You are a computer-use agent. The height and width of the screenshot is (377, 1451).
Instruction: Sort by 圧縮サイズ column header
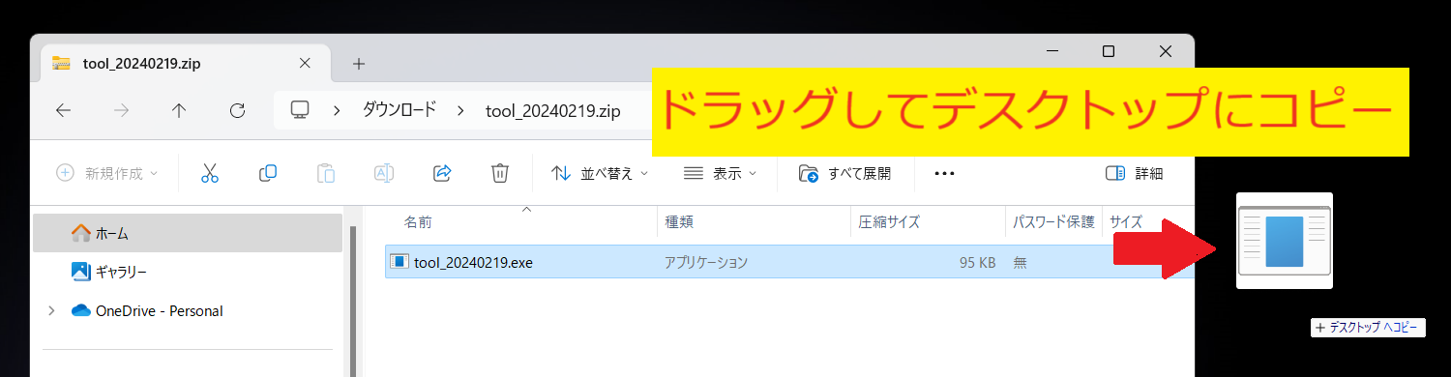889,222
